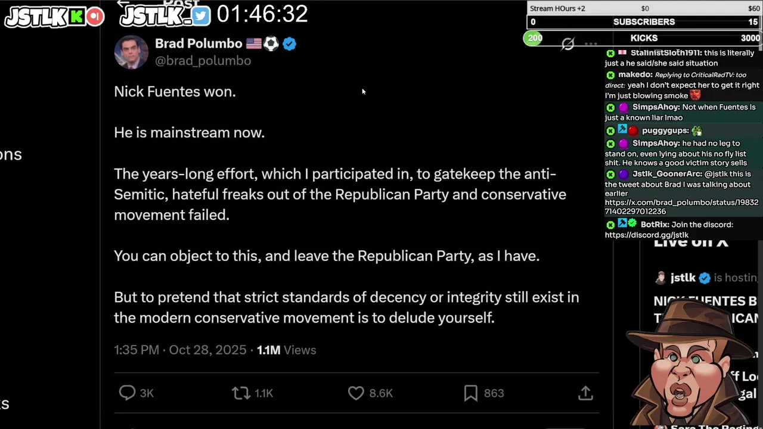
Task: Click the green Kick logo in overlay
Action: [x=76, y=17]
